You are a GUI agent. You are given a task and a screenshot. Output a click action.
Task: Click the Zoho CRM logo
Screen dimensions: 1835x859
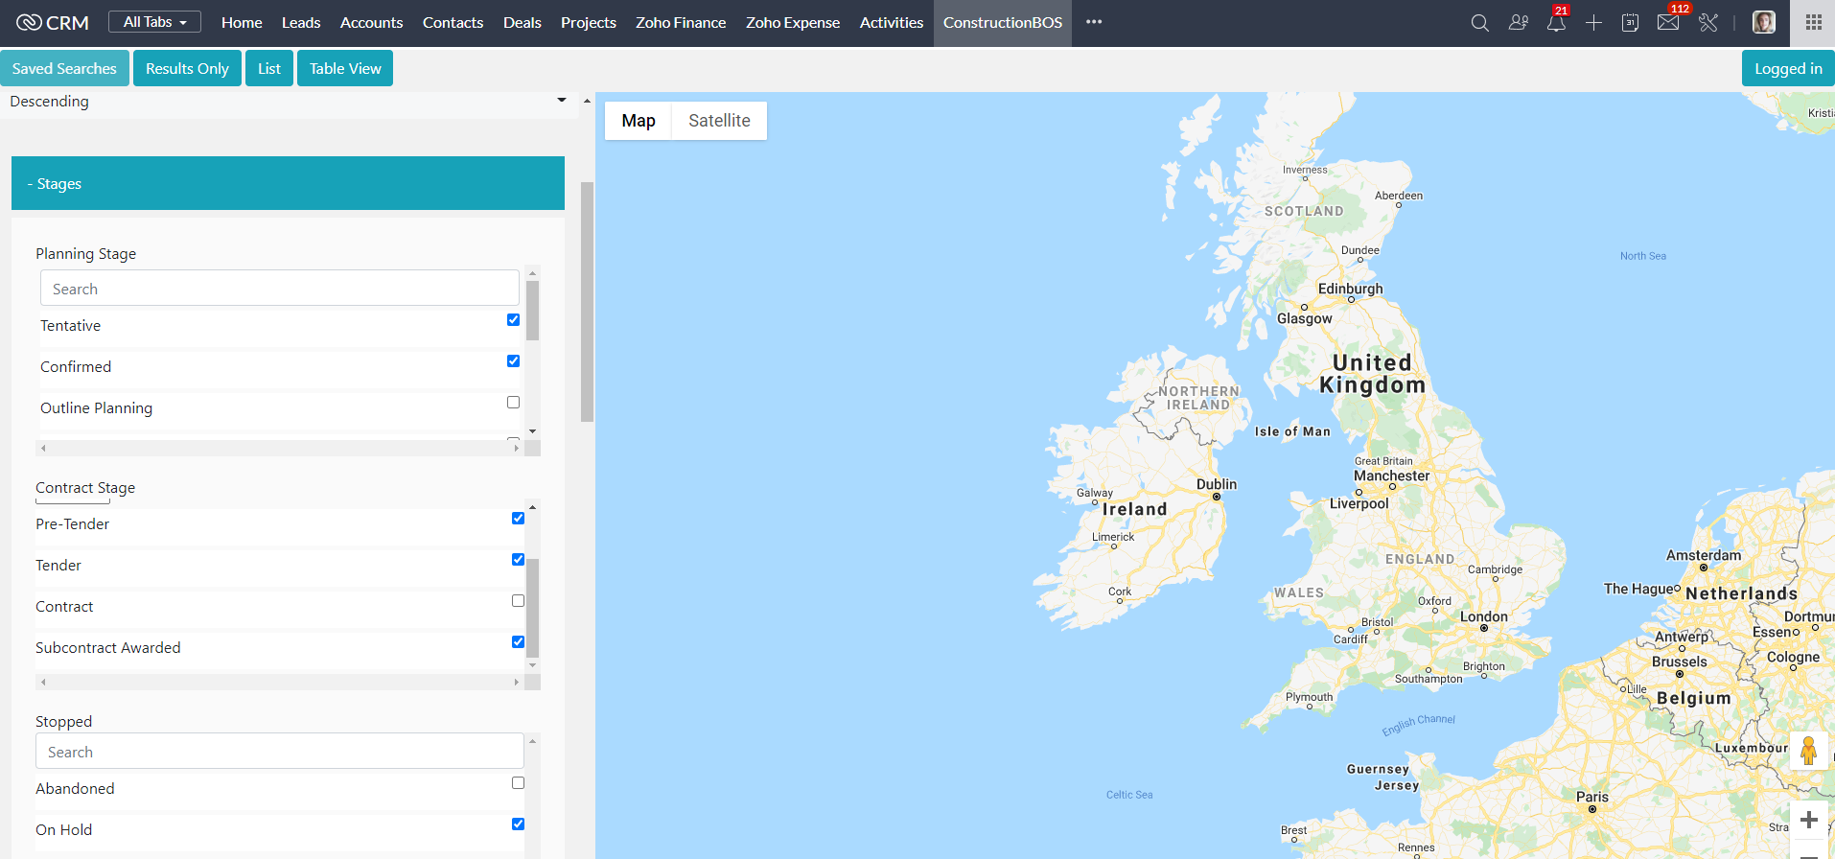[53, 22]
